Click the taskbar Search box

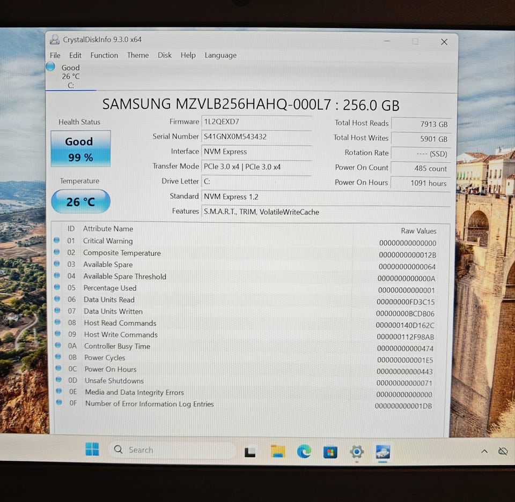[172, 450]
